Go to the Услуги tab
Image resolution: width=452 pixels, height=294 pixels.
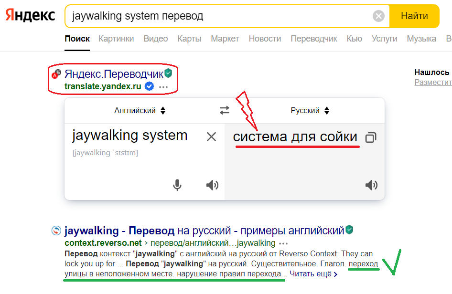pyautogui.click(x=384, y=39)
